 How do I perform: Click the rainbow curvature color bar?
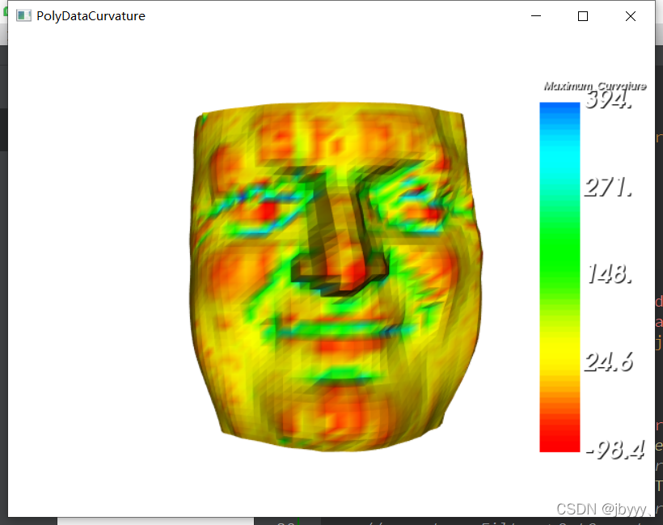(x=560, y=277)
